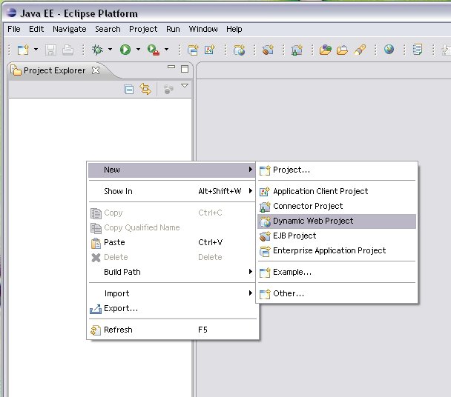
Task: Open the Run dropdown arrow
Action: pos(138,50)
